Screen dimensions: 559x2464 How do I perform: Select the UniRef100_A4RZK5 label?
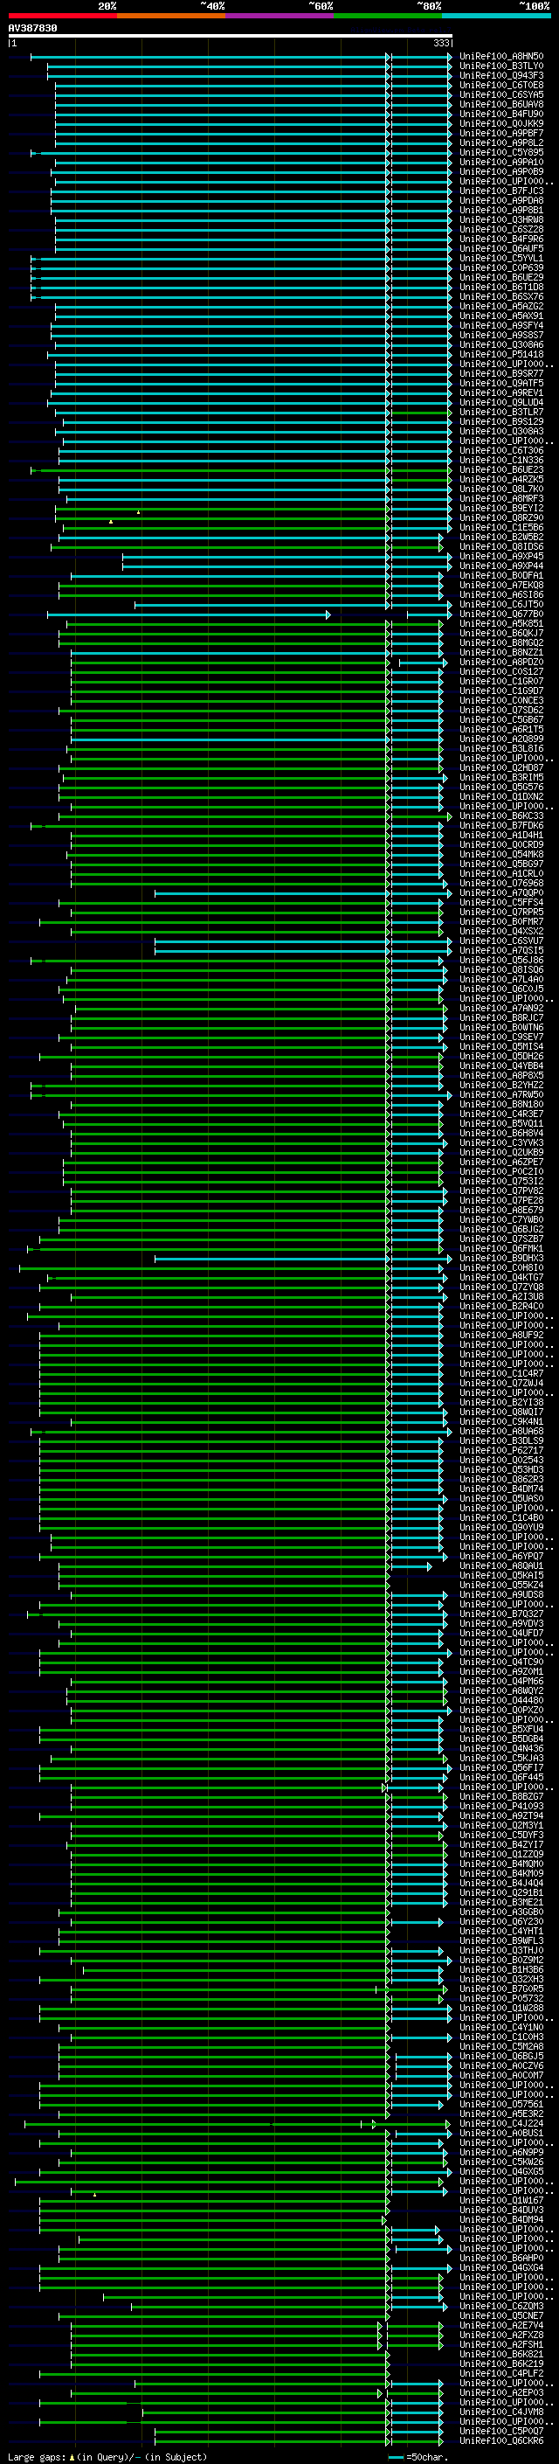(x=501, y=479)
